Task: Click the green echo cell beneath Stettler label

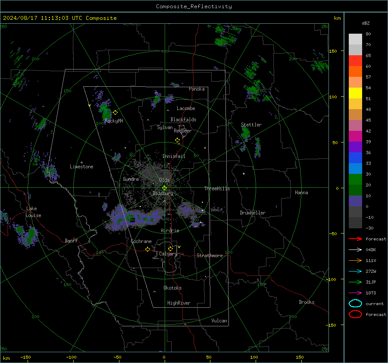Action: (x=245, y=133)
